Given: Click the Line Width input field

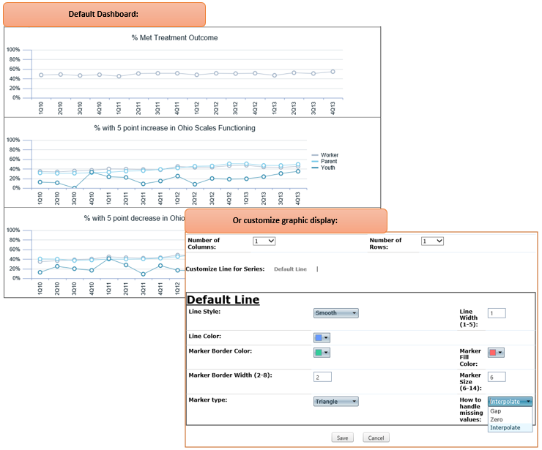Looking at the screenshot, I should 497,313.
